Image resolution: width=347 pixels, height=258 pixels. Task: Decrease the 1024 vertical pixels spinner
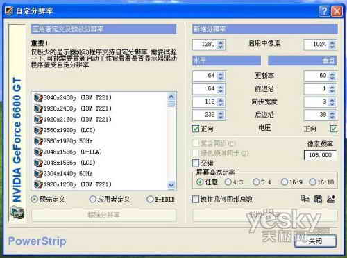tap(332, 47)
